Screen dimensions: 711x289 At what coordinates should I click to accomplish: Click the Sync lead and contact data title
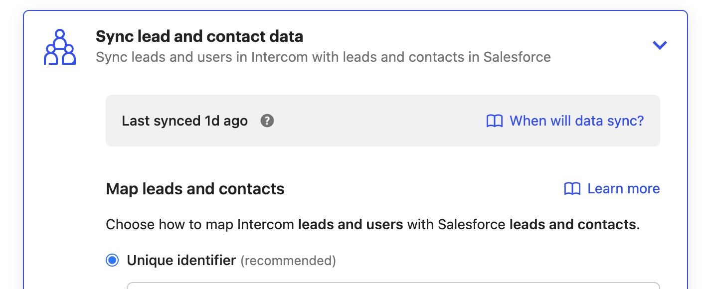pos(199,36)
